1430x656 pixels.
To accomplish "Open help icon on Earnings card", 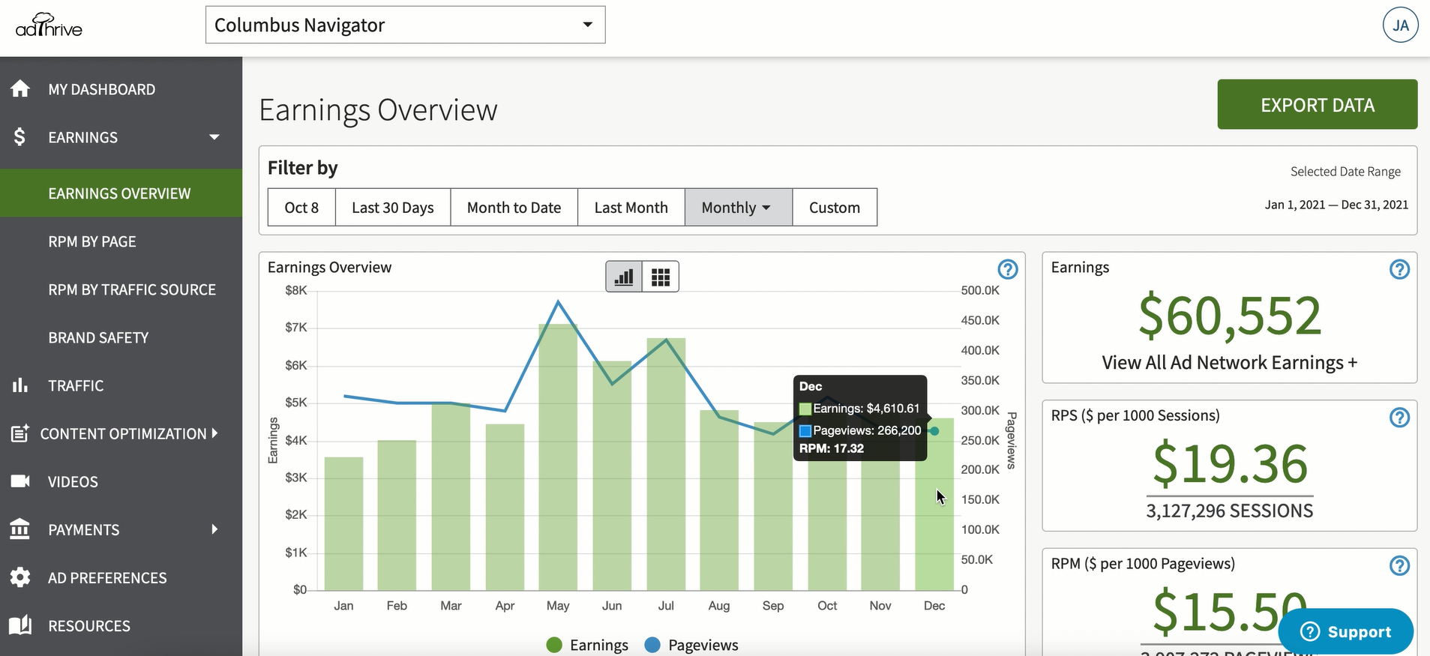I will pyautogui.click(x=1399, y=269).
